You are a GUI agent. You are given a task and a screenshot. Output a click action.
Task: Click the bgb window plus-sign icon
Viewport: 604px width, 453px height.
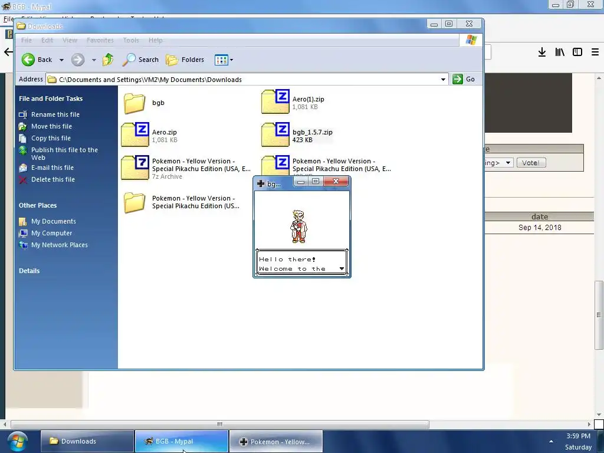point(260,184)
